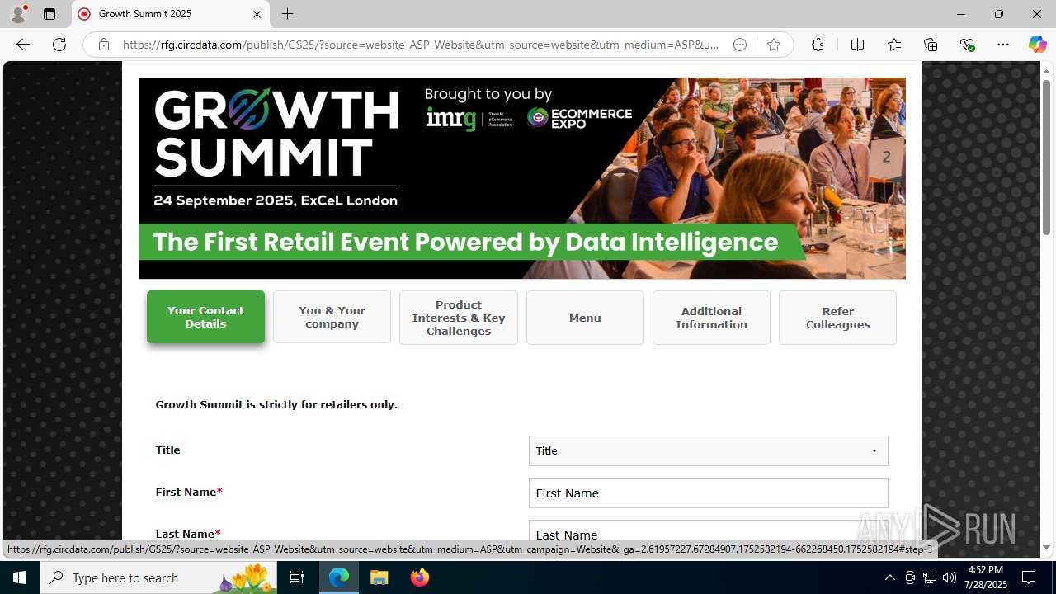Image resolution: width=1056 pixels, height=594 pixels.
Task: Open the Title dropdown
Action: click(708, 450)
